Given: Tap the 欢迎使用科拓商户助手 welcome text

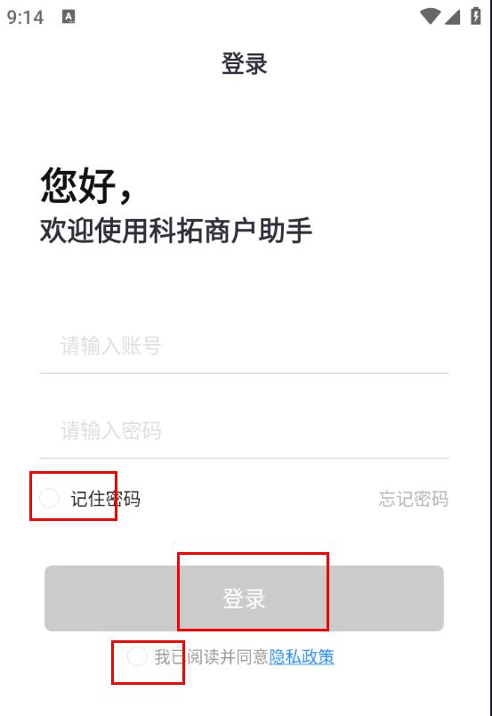Looking at the screenshot, I should (x=176, y=230).
